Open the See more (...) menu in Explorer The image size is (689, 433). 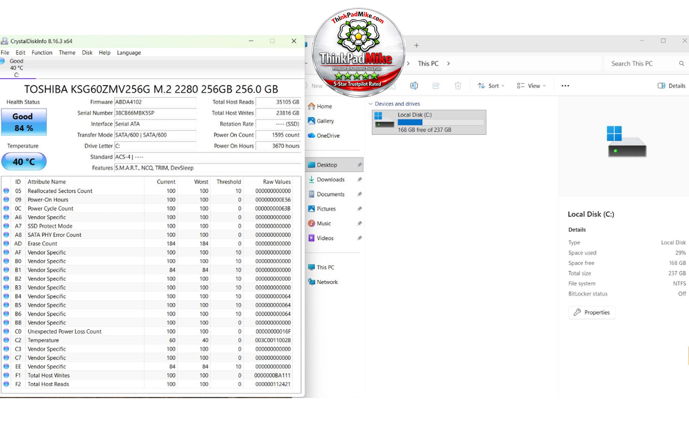click(565, 86)
